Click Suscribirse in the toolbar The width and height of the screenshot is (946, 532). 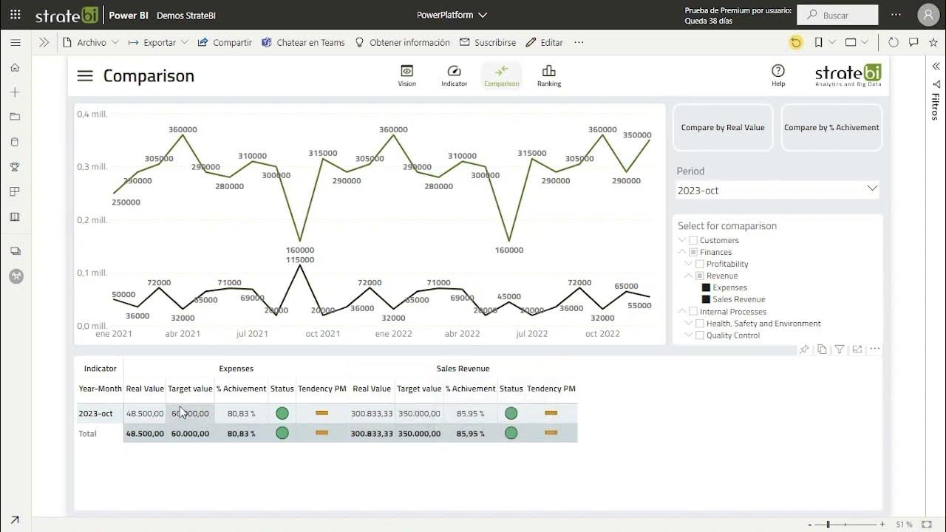click(488, 43)
